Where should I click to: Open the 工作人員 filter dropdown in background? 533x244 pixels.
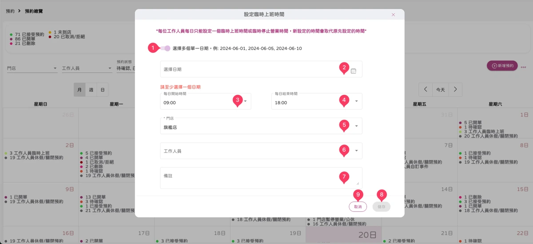coord(87,68)
